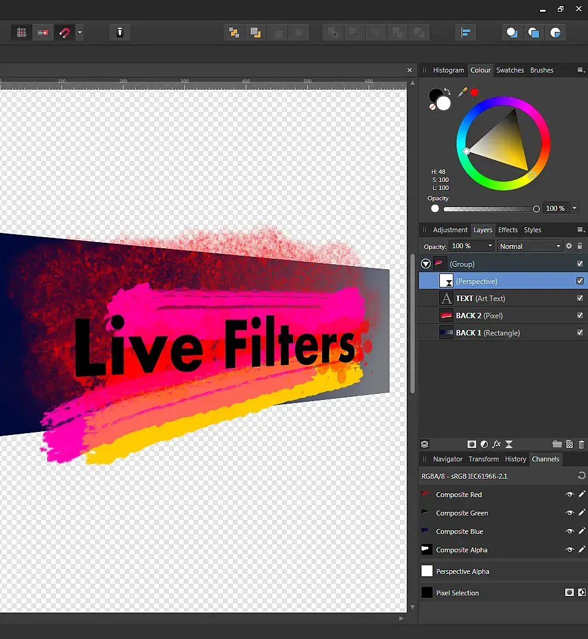Image resolution: width=588 pixels, height=639 pixels.
Task: Click the assistant manager tuxedo icon
Action: (120, 33)
